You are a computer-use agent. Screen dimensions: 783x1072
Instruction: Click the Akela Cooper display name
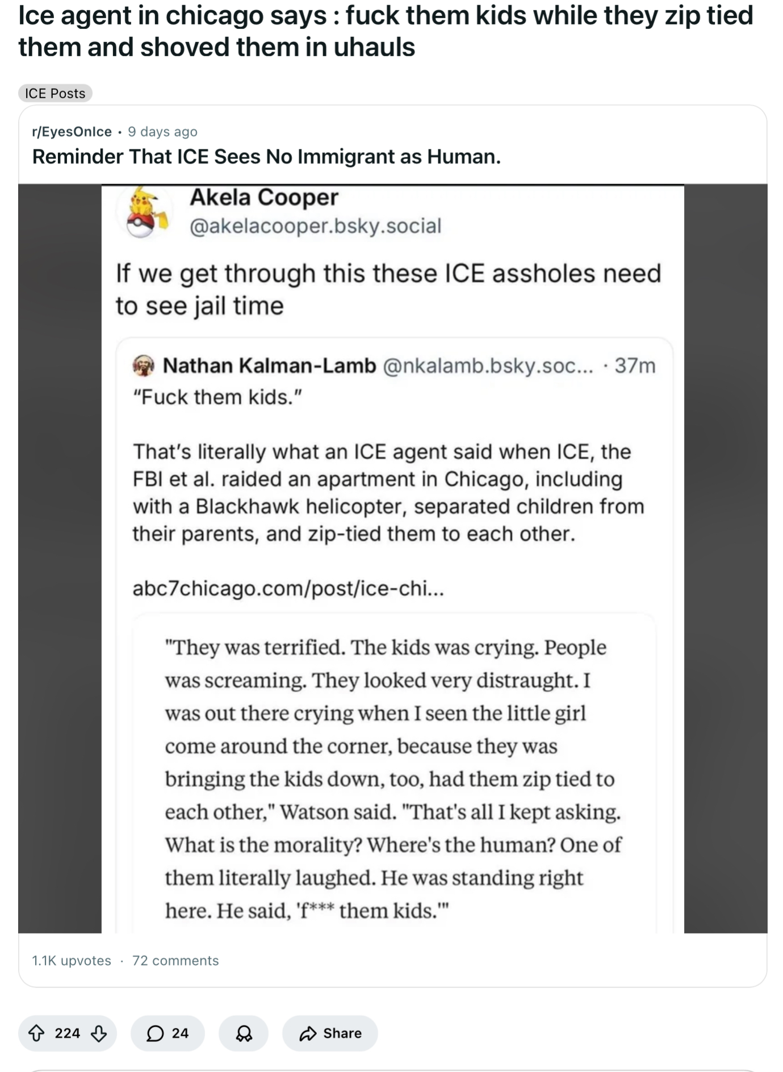[x=264, y=198]
